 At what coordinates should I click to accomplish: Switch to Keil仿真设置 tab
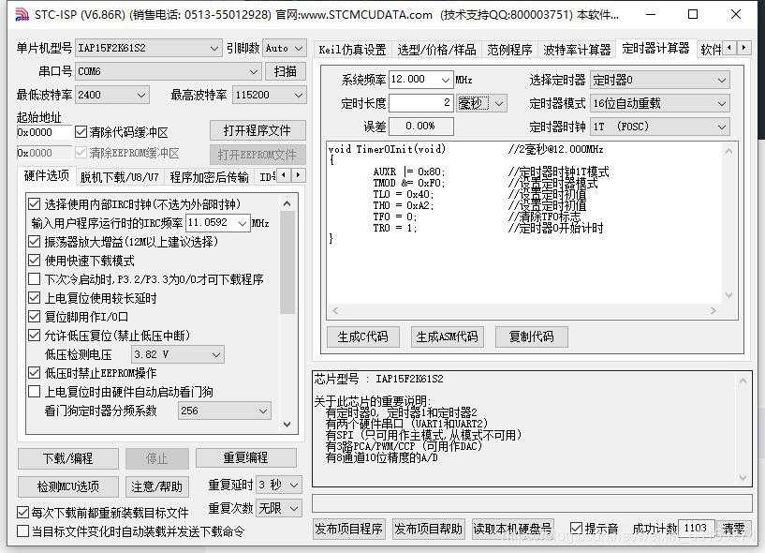point(352,50)
